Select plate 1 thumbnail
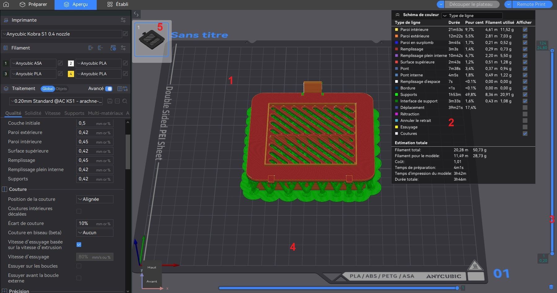Screen dimensions: 557x293 [x=152, y=40]
